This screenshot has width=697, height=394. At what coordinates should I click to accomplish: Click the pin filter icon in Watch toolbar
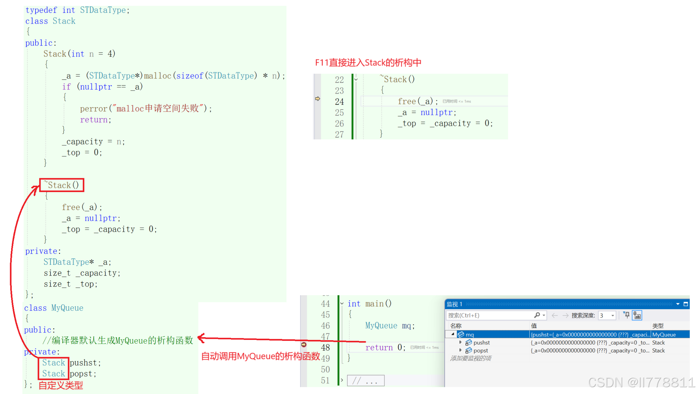click(x=627, y=315)
